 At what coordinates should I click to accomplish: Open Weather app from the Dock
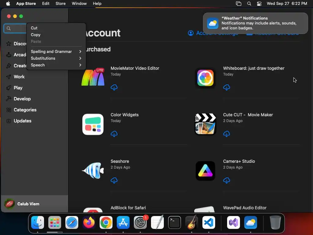251,222
